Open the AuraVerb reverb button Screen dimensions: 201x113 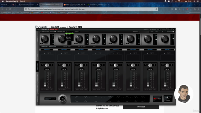click(x=158, y=99)
